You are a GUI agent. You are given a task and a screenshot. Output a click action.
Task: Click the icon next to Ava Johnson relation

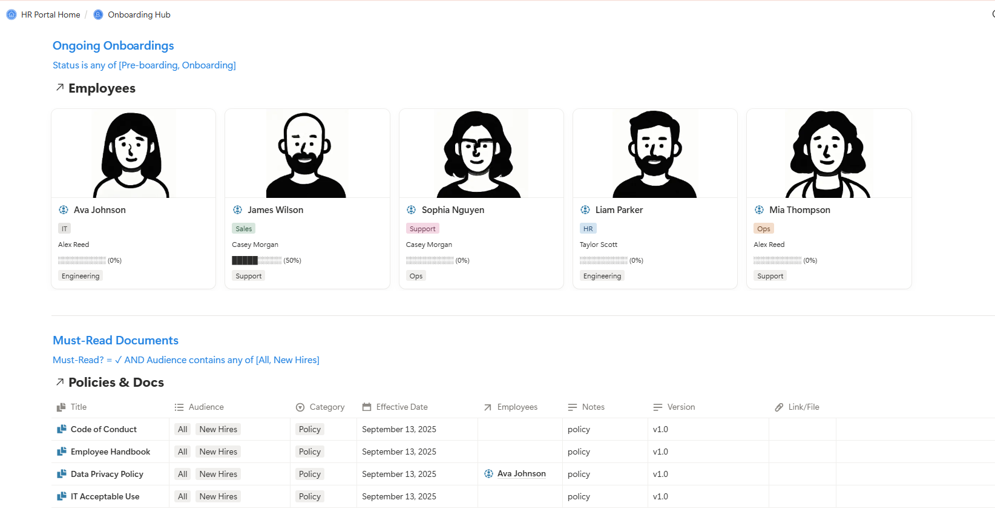click(x=489, y=474)
